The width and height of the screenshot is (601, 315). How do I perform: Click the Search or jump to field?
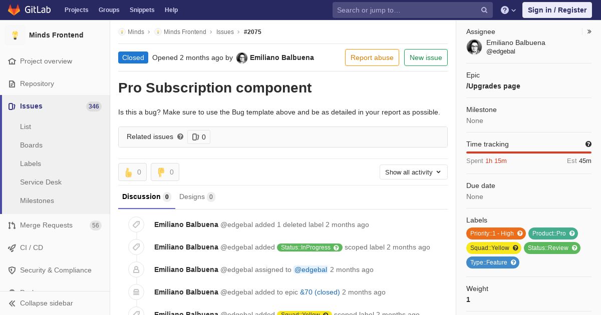pyautogui.click(x=413, y=10)
